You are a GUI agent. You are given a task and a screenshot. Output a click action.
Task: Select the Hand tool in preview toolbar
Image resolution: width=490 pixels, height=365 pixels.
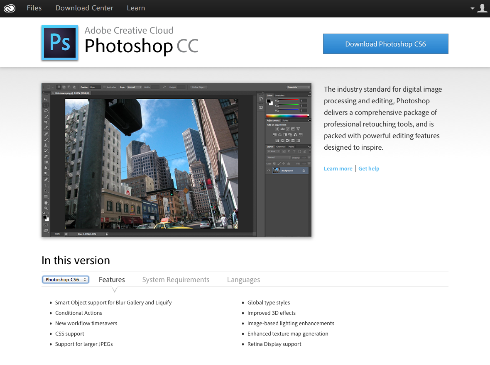(46, 202)
